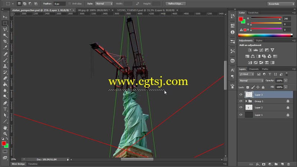This screenshot has width=297, height=167.
Task: Open the Fill slider dropdown arrow
Action: [x=286, y=87]
